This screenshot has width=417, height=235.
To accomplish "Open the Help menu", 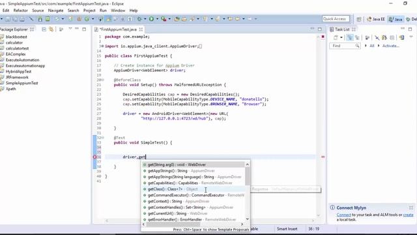I will point(134,10).
